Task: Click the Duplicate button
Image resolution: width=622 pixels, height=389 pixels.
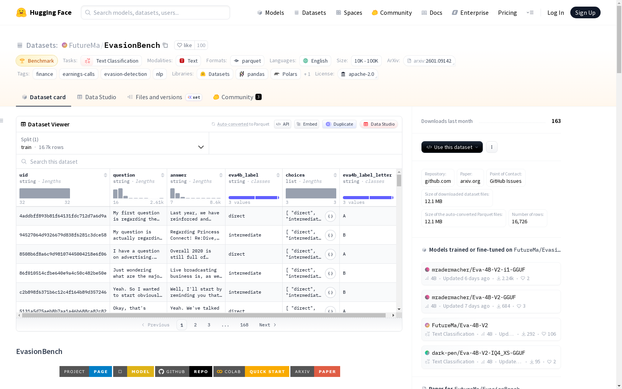Action: click(339, 124)
